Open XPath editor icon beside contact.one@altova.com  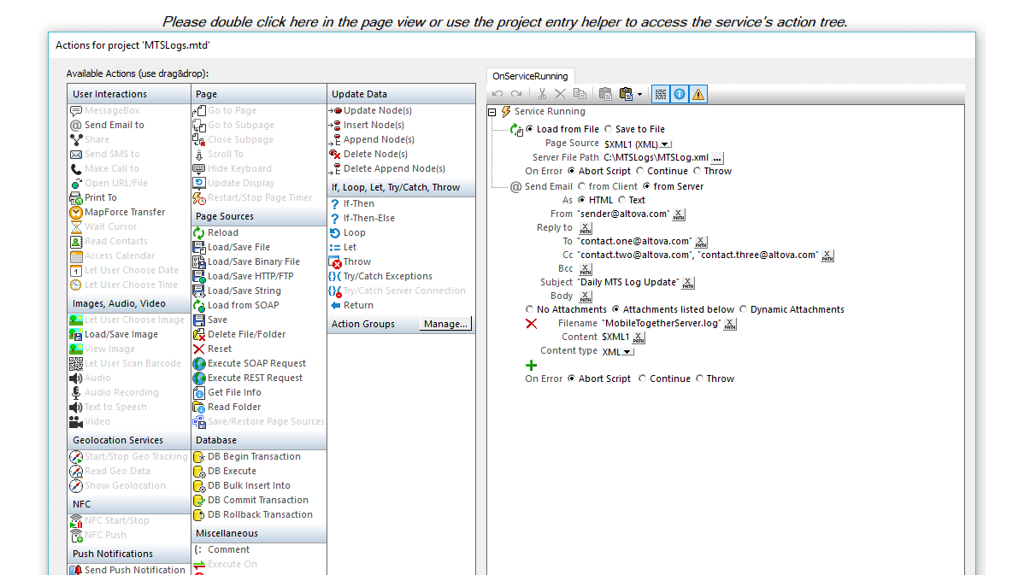pyautogui.click(x=701, y=242)
